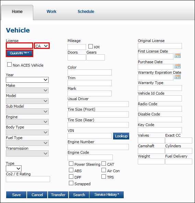Open Purchase Date calendar picker
This screenshot has width=195, height=203.
pos(178,66)
